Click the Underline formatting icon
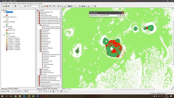The height and width of the screenshot is (98, 174). click(51, 91)
